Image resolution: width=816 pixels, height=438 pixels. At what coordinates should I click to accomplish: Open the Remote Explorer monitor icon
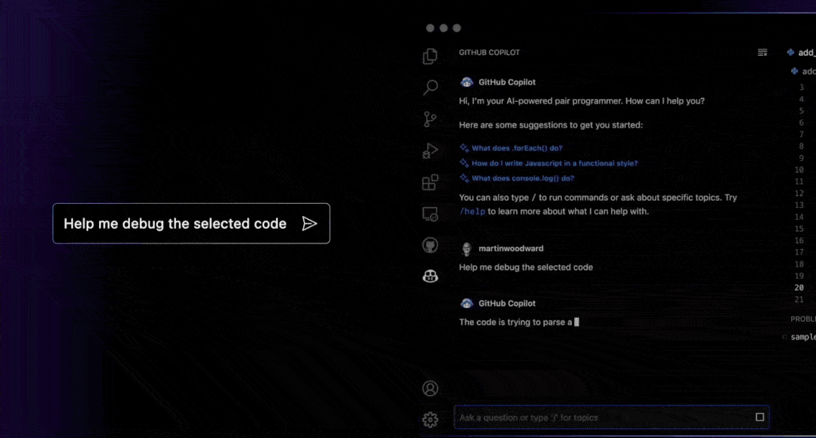point(430,214)
